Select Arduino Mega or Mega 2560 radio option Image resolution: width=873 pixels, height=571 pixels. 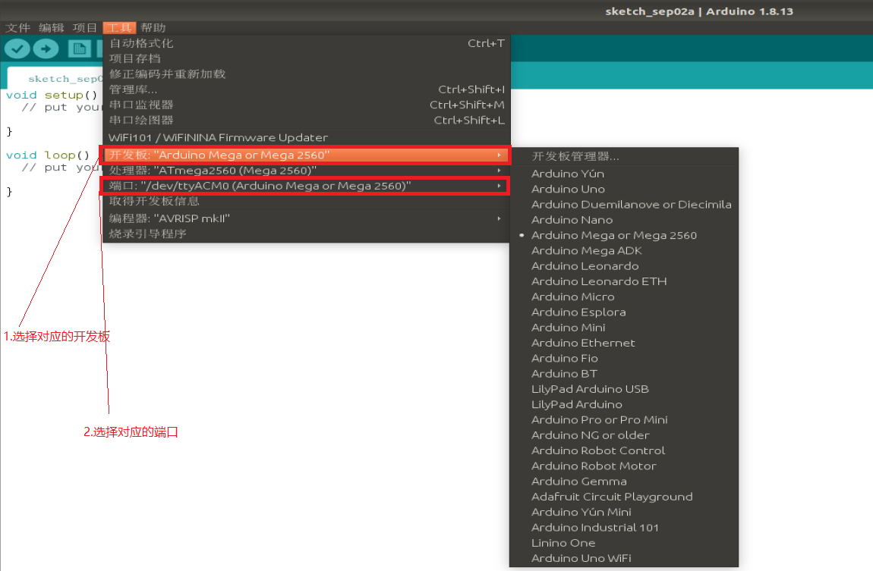coord(613,235)
